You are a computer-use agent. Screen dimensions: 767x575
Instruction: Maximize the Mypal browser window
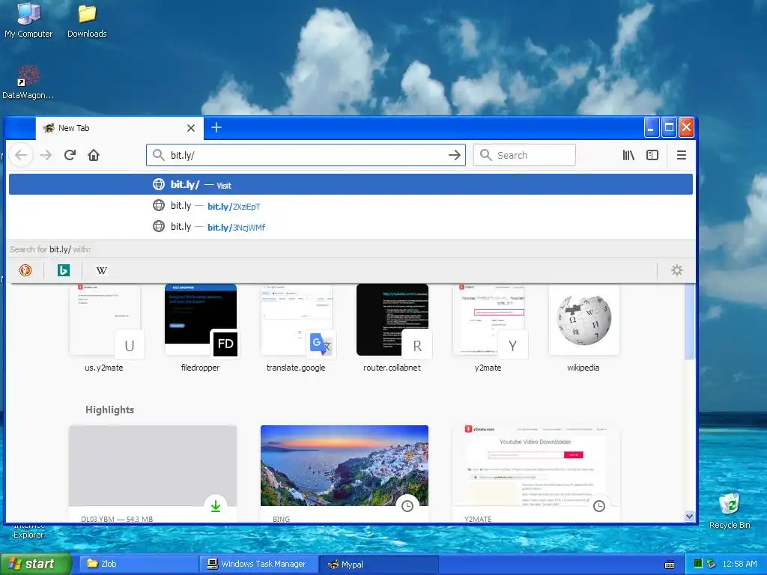coord(669,127)
